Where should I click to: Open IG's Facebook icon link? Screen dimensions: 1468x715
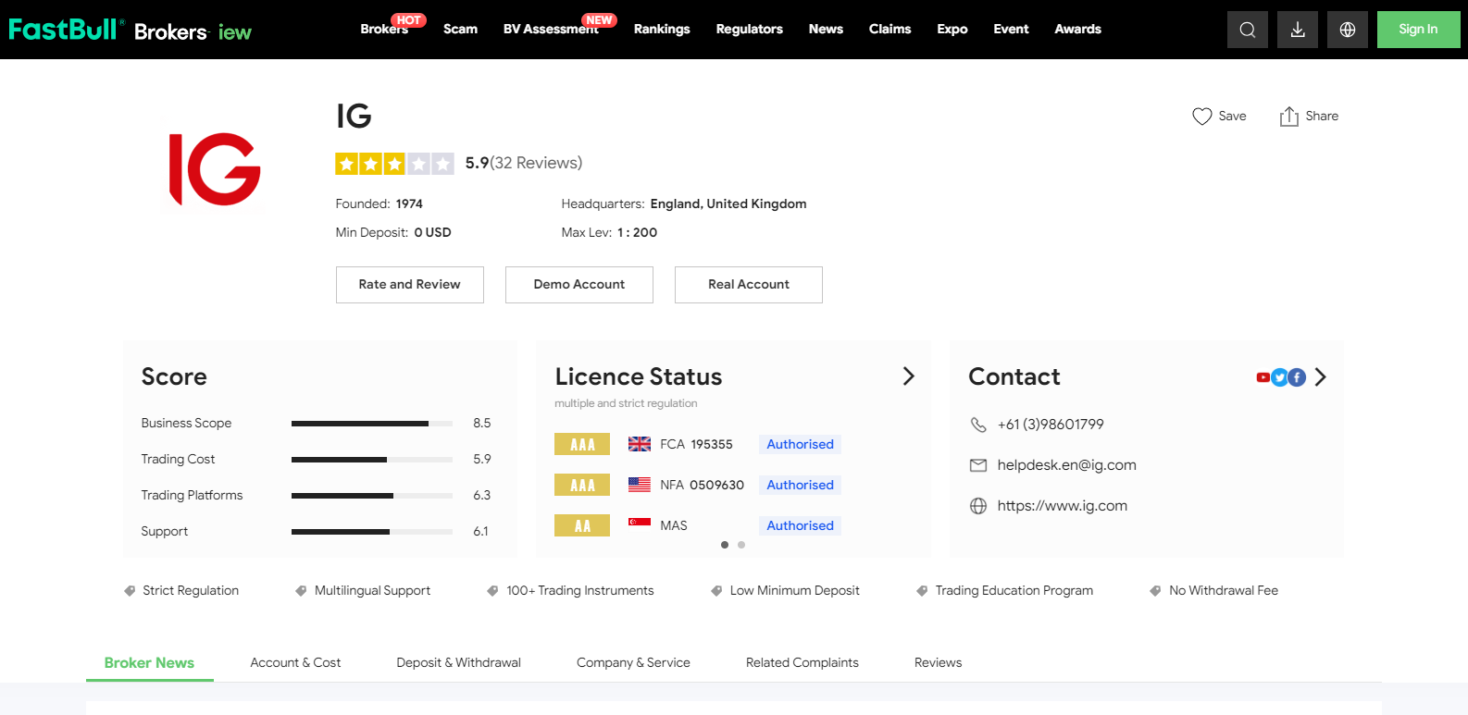point(1297,377)
